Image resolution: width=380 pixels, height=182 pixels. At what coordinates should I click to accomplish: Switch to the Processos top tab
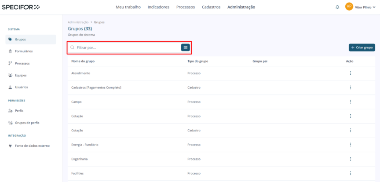[x=186, y=7]
